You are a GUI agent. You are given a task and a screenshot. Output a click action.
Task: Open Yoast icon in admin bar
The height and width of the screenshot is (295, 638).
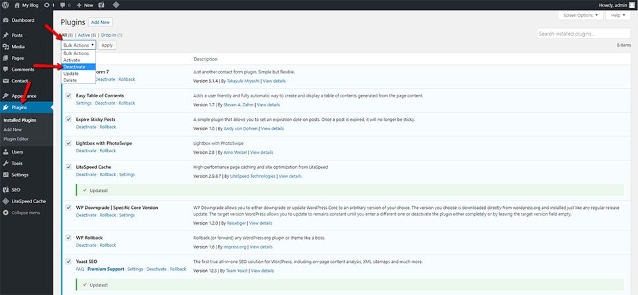pyautogui.click(x=101, y=5)
